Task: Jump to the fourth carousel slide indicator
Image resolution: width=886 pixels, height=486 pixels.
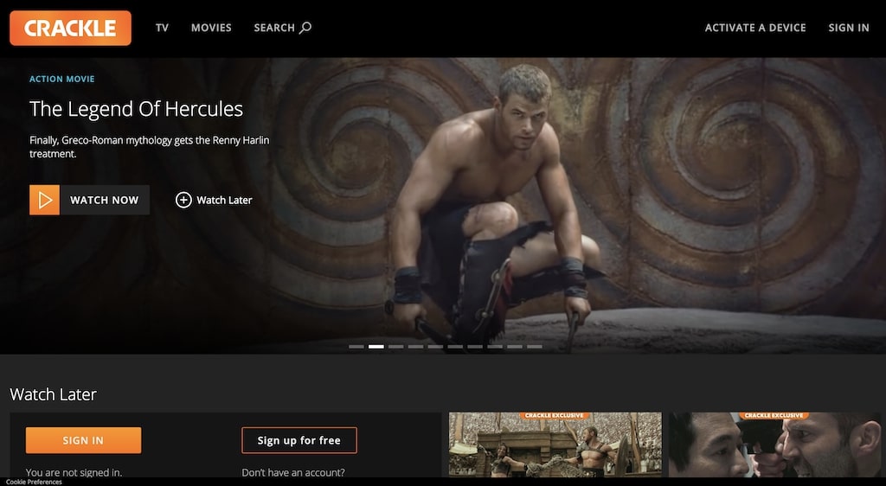Action: point(416,347)
